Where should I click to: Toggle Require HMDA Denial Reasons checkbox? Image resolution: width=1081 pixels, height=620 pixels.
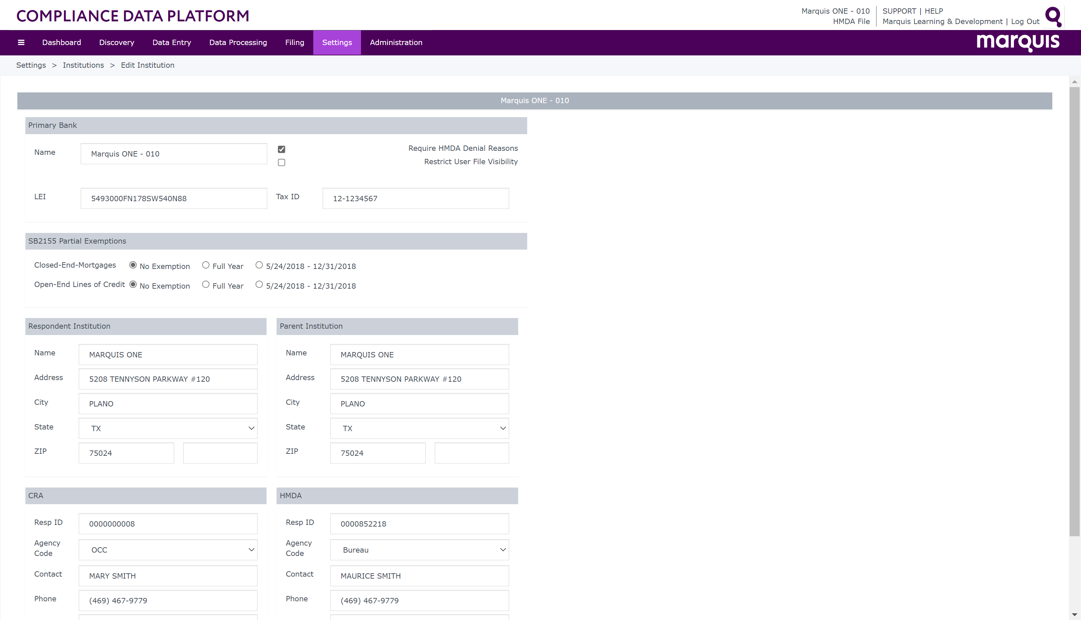click(281, 149)
